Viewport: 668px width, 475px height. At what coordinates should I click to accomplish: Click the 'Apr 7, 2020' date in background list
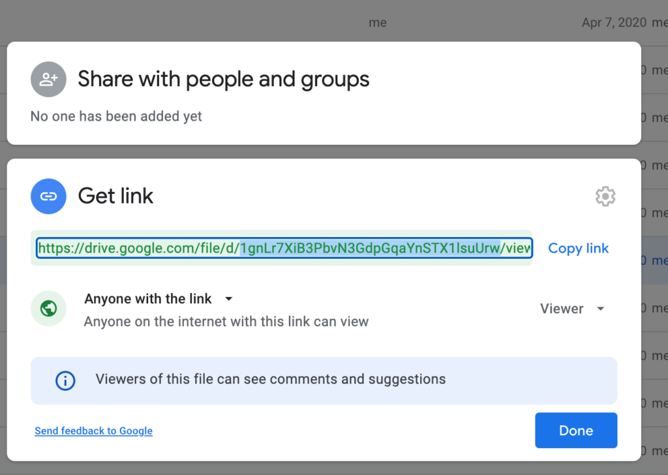click(614, 23)
